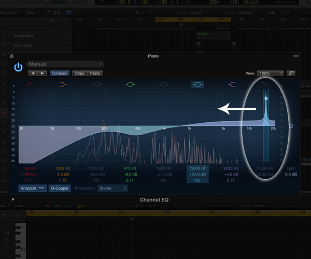Viewport: 311px width, 259px height.
Task: Expand the disclosure triangle beside Channel EQ
Action: click(x=13, y=199)
